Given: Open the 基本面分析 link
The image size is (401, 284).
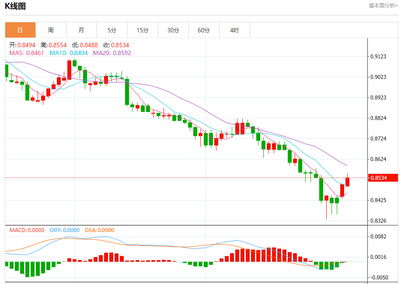Looking at the screenshot, I should point(383,6).
